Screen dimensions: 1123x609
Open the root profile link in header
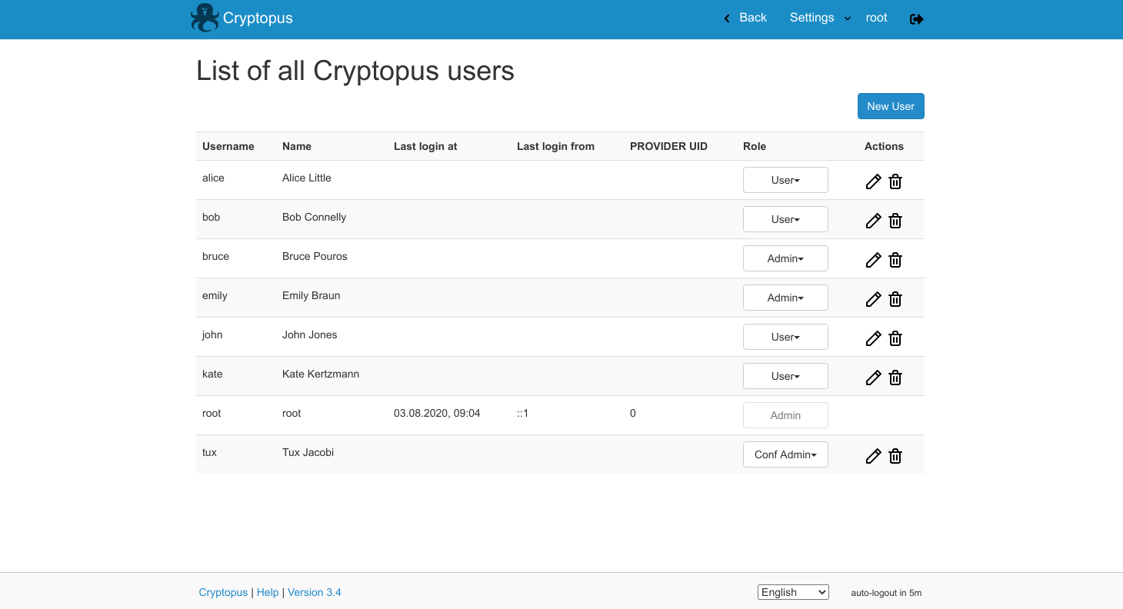coord(876,18)
